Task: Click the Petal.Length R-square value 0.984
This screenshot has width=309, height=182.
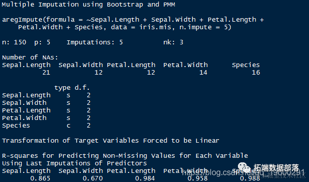Action: tap(145, 178)
